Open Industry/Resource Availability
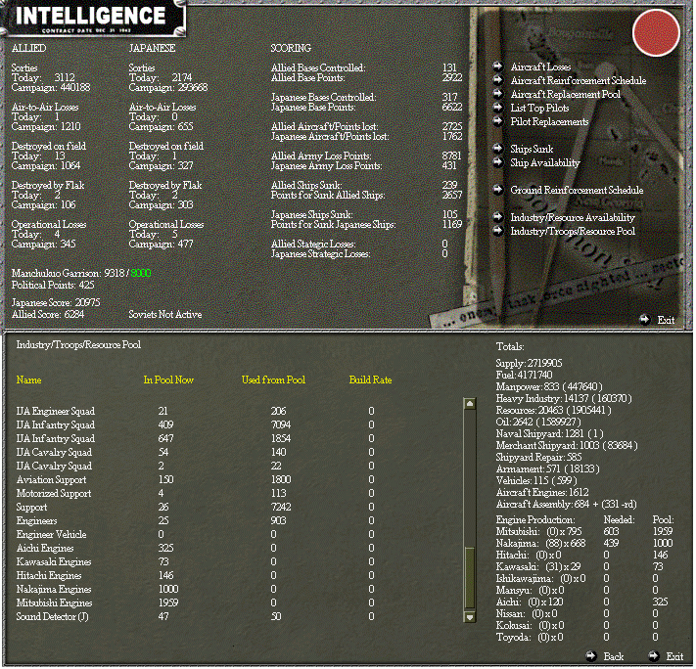The height and width of the screenshot is (669, 696). (573, 218)
